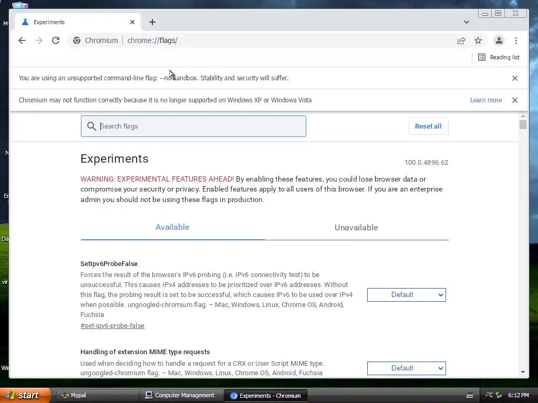The height and width of the screenshot is (403, 538).
Task: Click the scrollbar up arrow
Action: point(523,116)
